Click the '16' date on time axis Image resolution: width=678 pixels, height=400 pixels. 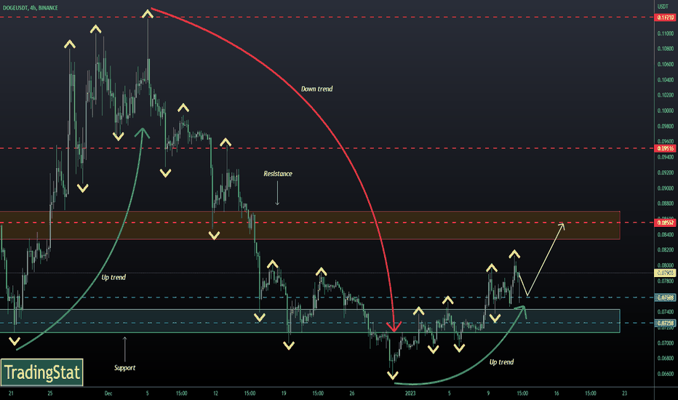click(x=557, y=393)
